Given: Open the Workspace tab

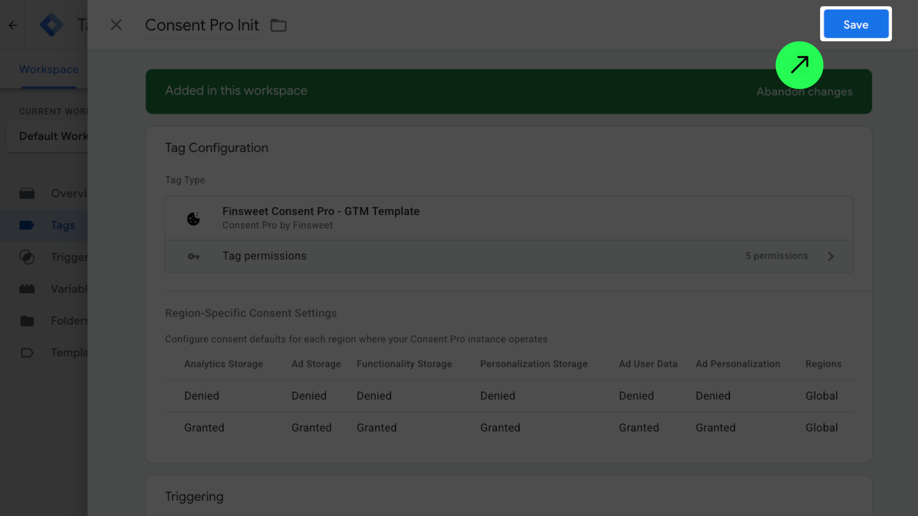Looking at the screenshot, I should tap(48, 69).
